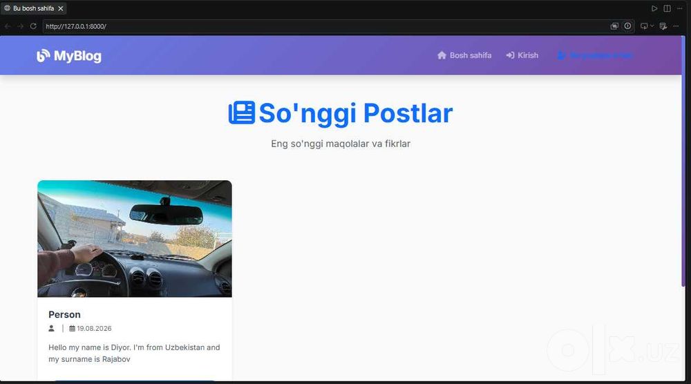Switch to the Bu bosh sahifa tab
The height and width of the screenshot is (384, 691).
click(33, 8)
